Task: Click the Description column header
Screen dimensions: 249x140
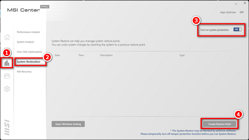Action: (x=106, y=55)
